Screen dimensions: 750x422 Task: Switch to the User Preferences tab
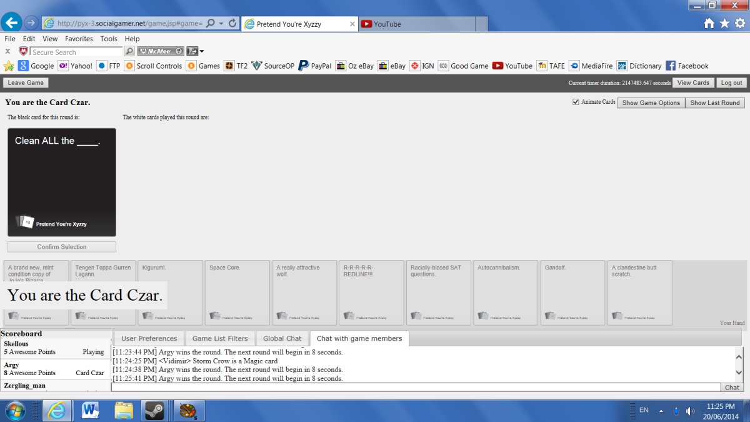tap(149, 338)
